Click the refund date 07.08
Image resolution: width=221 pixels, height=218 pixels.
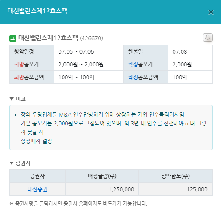(180, 52)
